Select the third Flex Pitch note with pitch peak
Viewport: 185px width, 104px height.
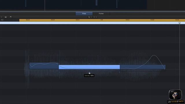(x=143, y=67)
